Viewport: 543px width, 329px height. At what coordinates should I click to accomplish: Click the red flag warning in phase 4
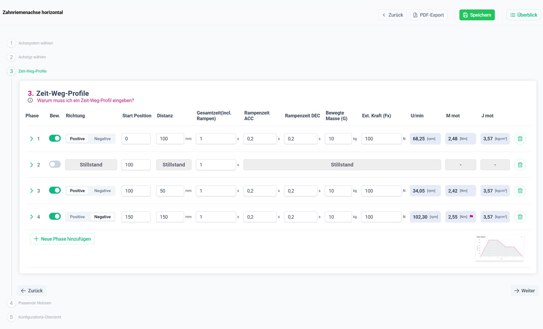(471, 217)
